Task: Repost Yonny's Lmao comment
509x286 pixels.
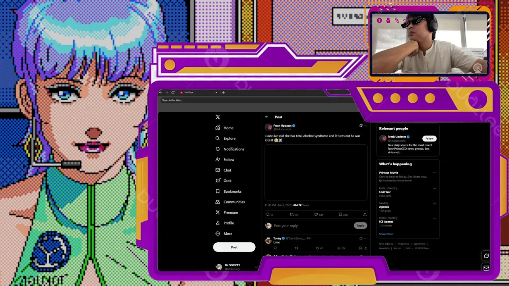Action: pyautogui.click(x=296, y=248)
